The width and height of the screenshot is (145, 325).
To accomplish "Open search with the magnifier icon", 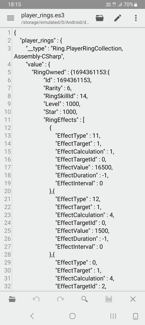I will pyautogui.click(x=85, y=299).
